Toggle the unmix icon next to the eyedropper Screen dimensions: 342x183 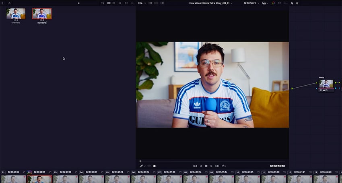[x=149, y=166]
